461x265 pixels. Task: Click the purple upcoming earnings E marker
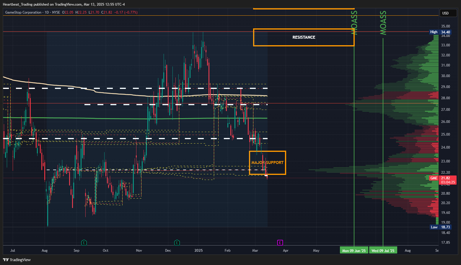[x=280, y=243]
